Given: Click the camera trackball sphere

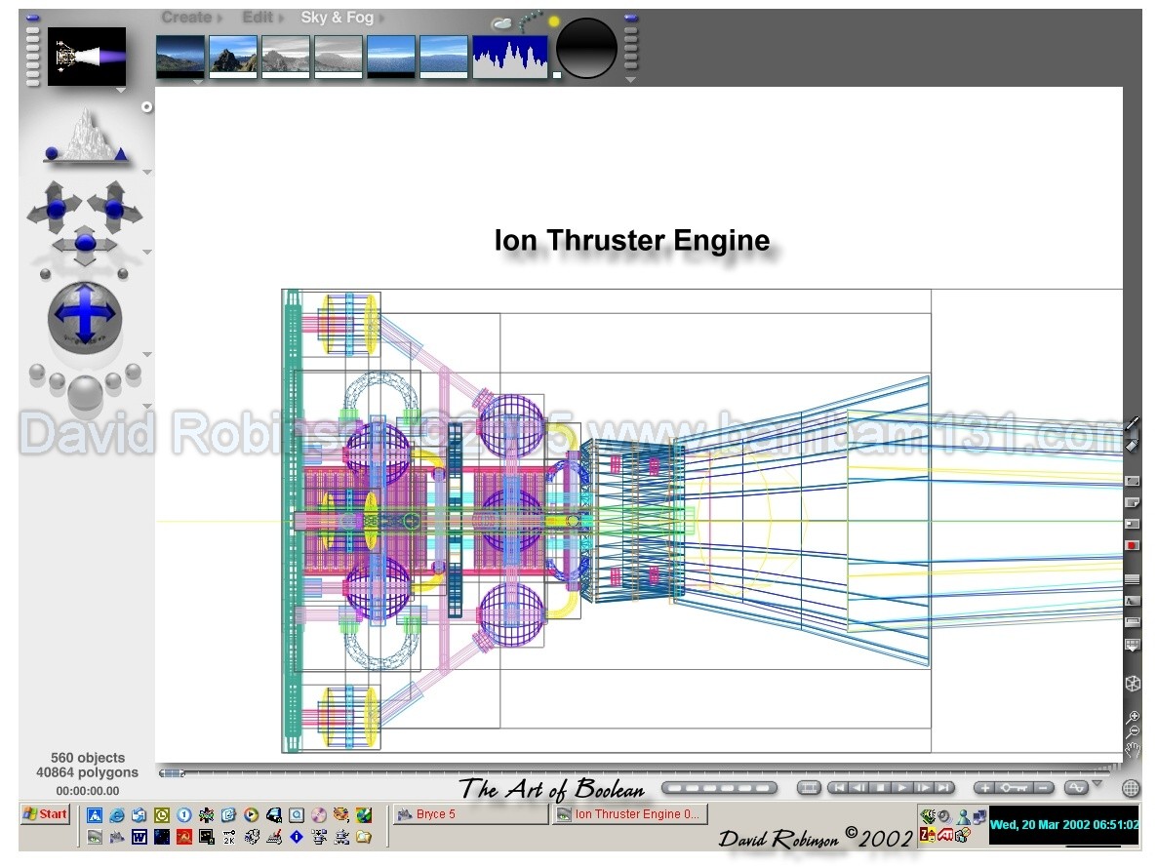Looking at the screenshot, I should coord(85,316).
